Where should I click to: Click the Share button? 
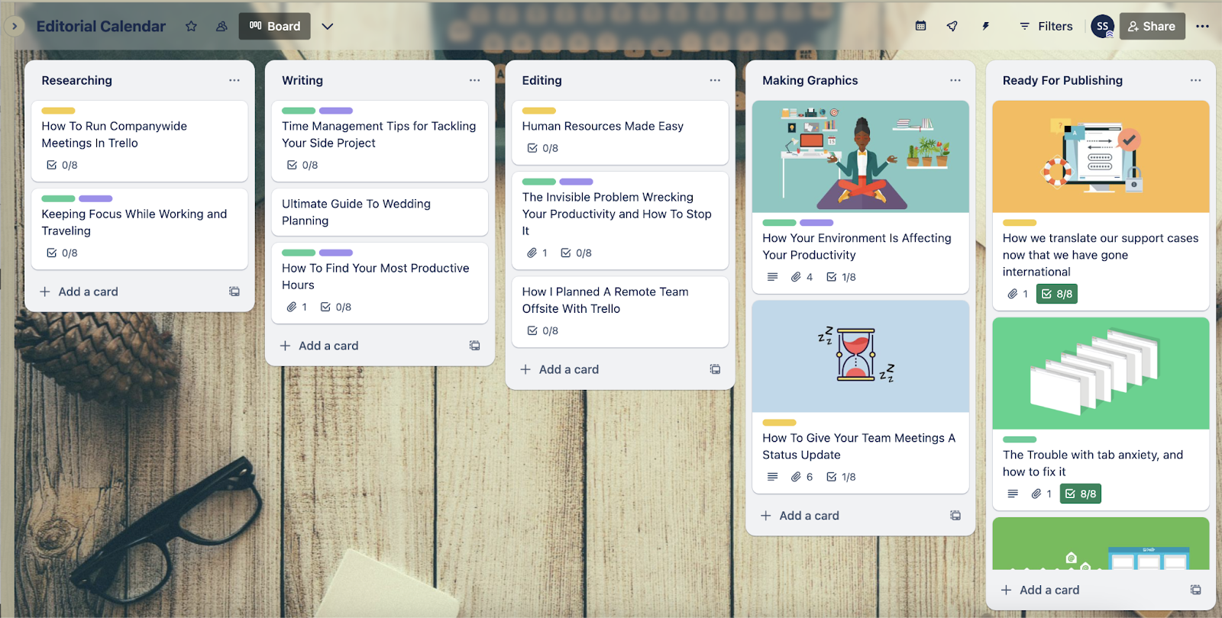coord(1152,26)
